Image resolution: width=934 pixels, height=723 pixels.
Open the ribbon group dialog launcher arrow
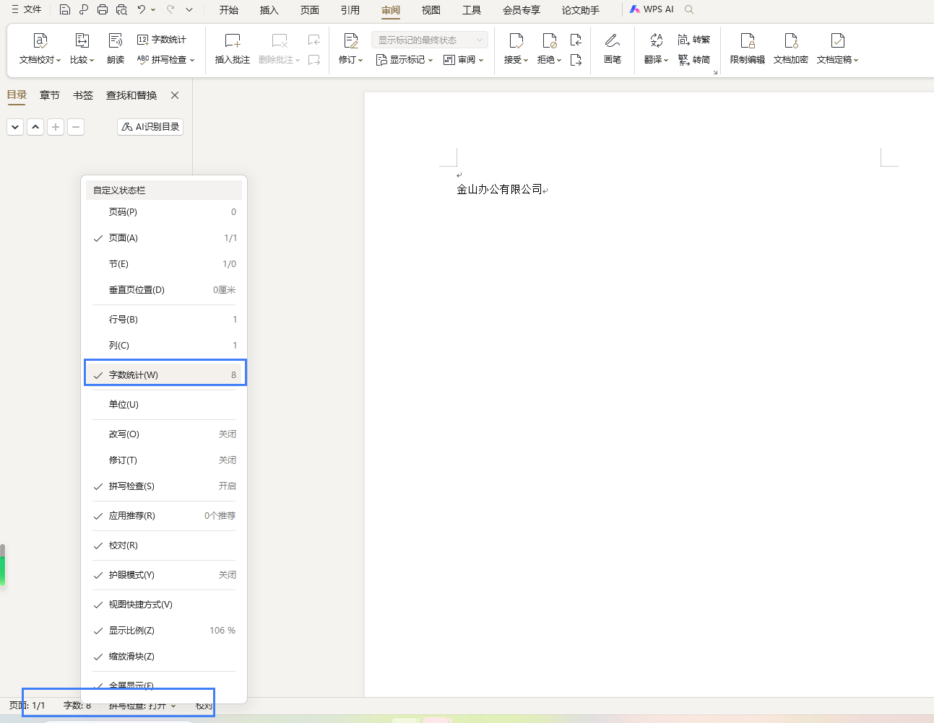[x=715, y=72]
